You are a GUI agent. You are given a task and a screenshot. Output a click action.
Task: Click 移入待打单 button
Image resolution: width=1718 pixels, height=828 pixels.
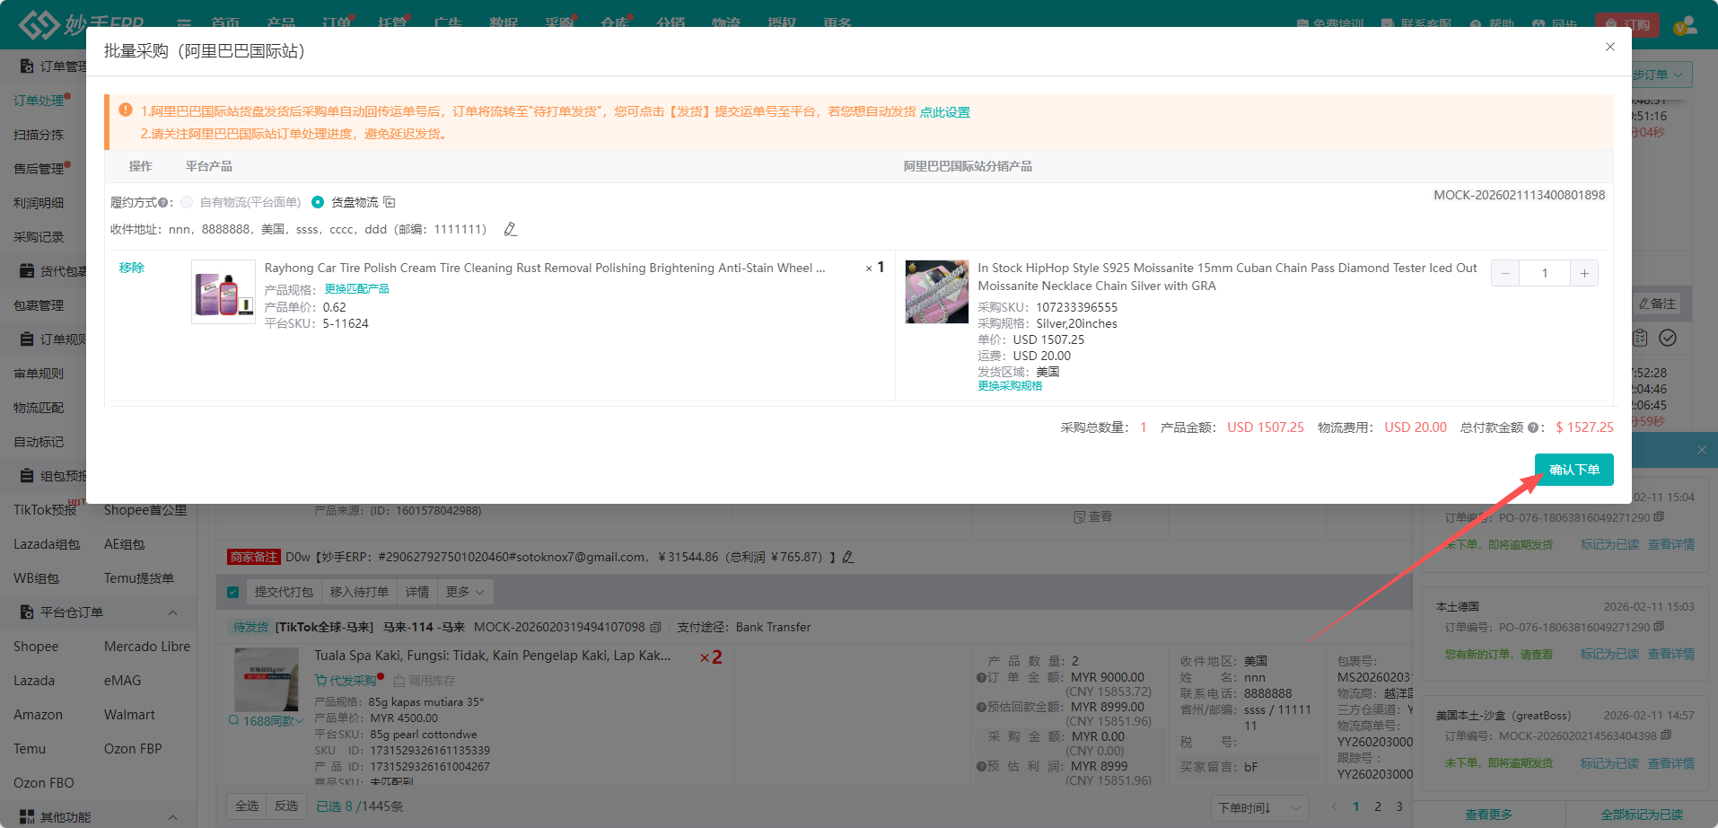pos(359,592)
